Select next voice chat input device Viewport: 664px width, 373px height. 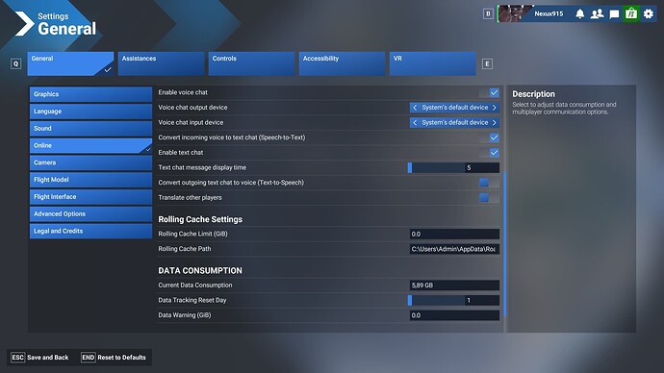[x=495, y=123]
